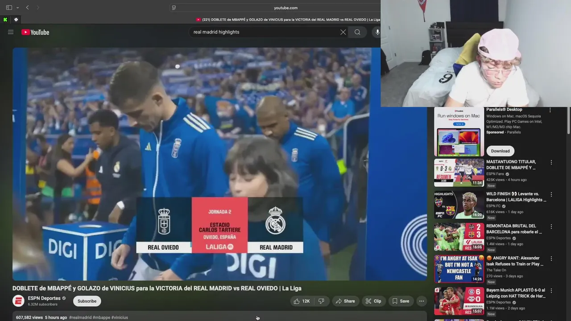571x321 pixels.
Task: Click The Take On channel name
Action: pos(496,270)
